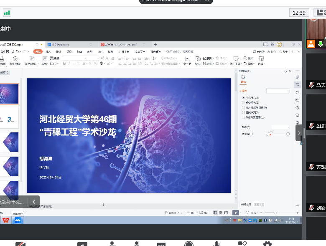Select the solid fill radio button

[243, 97]
